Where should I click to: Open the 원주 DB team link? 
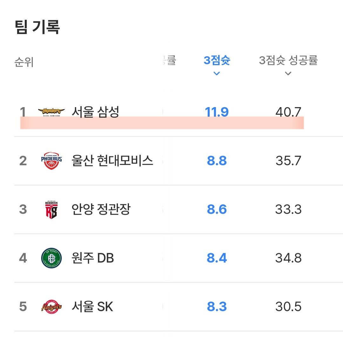93,258
